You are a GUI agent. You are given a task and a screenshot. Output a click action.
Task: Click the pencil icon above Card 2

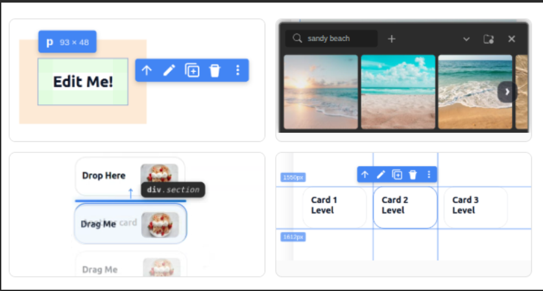tap(381, 174)
